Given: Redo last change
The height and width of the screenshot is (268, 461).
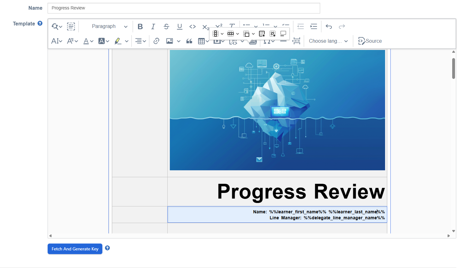Looking at the screenshot, I should [342, 26].
